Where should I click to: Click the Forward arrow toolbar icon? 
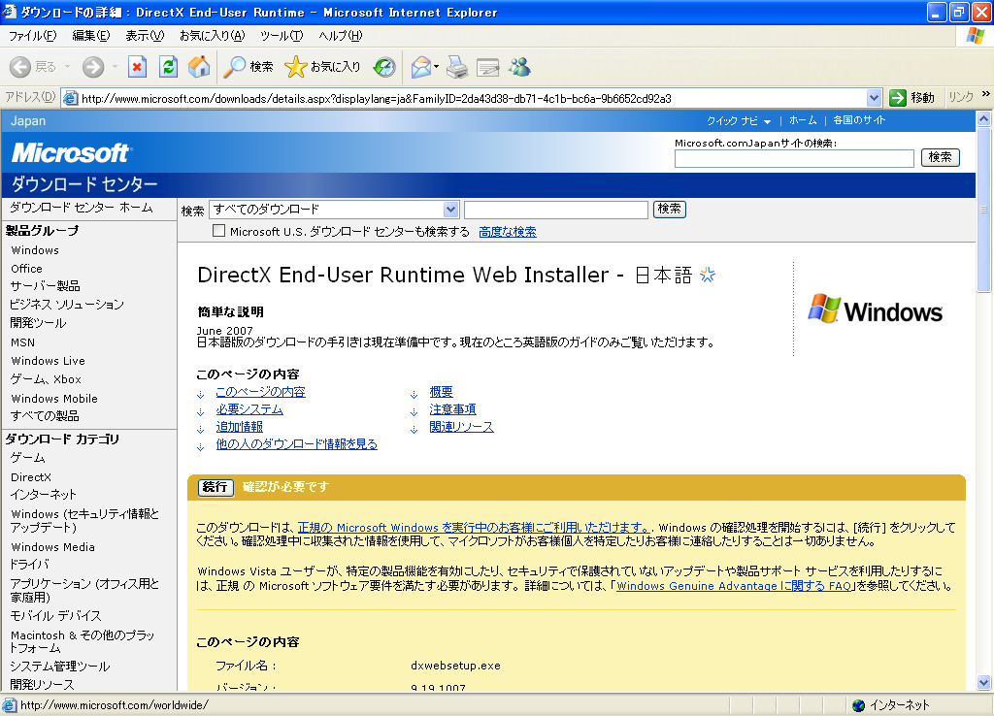pos(93,67)
